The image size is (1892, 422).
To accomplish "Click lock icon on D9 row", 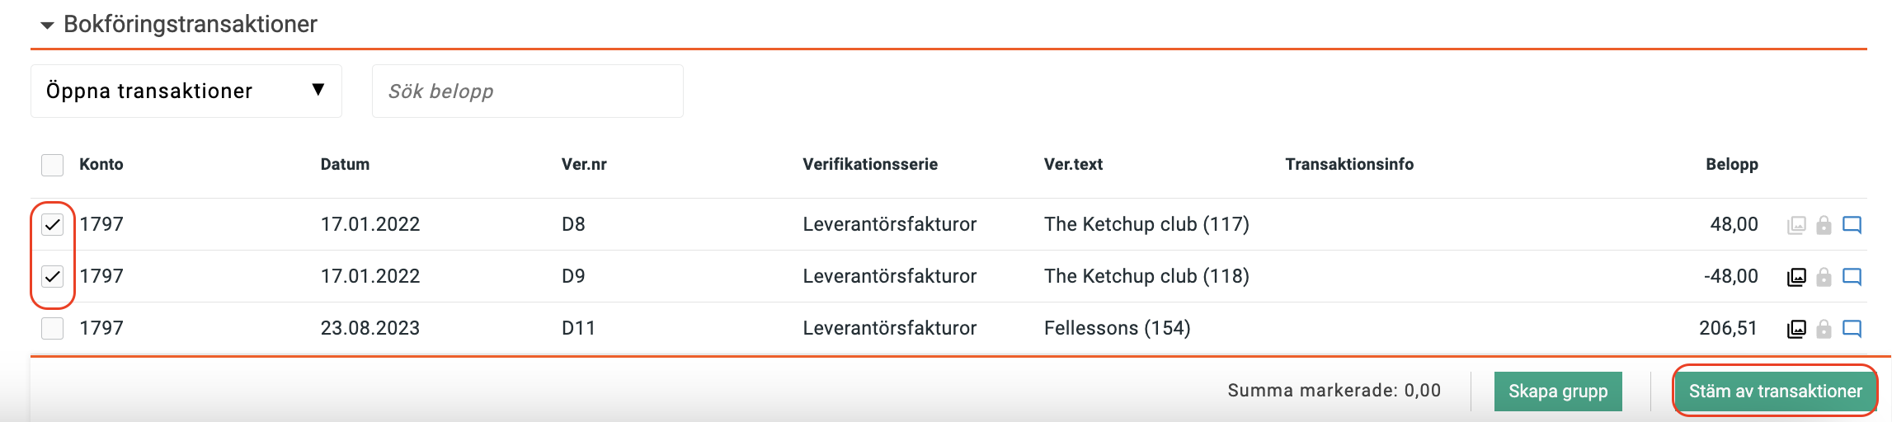I will click(1824, 277).
